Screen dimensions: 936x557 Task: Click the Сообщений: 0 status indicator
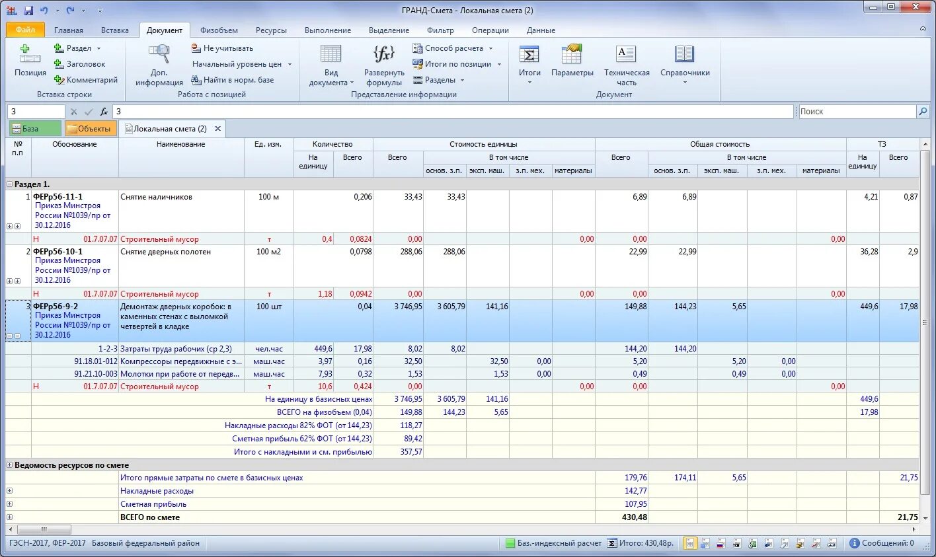coord(882,543)
